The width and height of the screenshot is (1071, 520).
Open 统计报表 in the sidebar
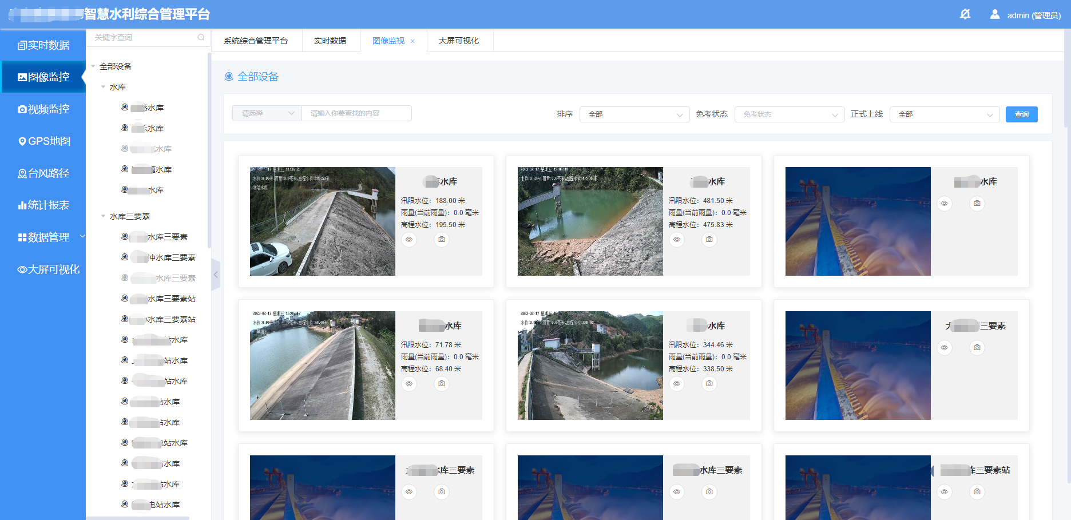coord(43,205)
